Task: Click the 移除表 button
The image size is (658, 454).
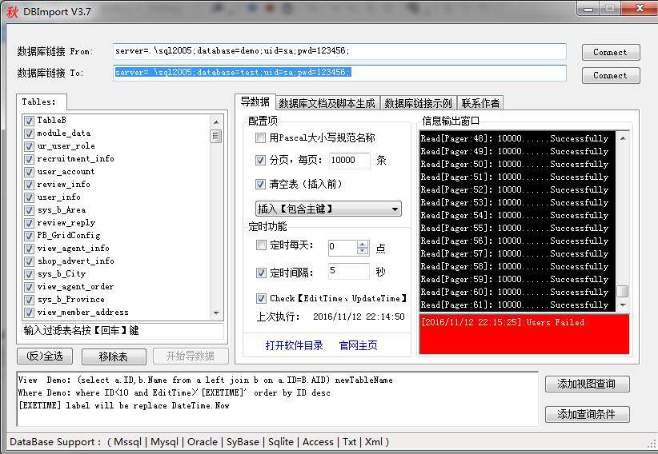Action: click(114, 356)
